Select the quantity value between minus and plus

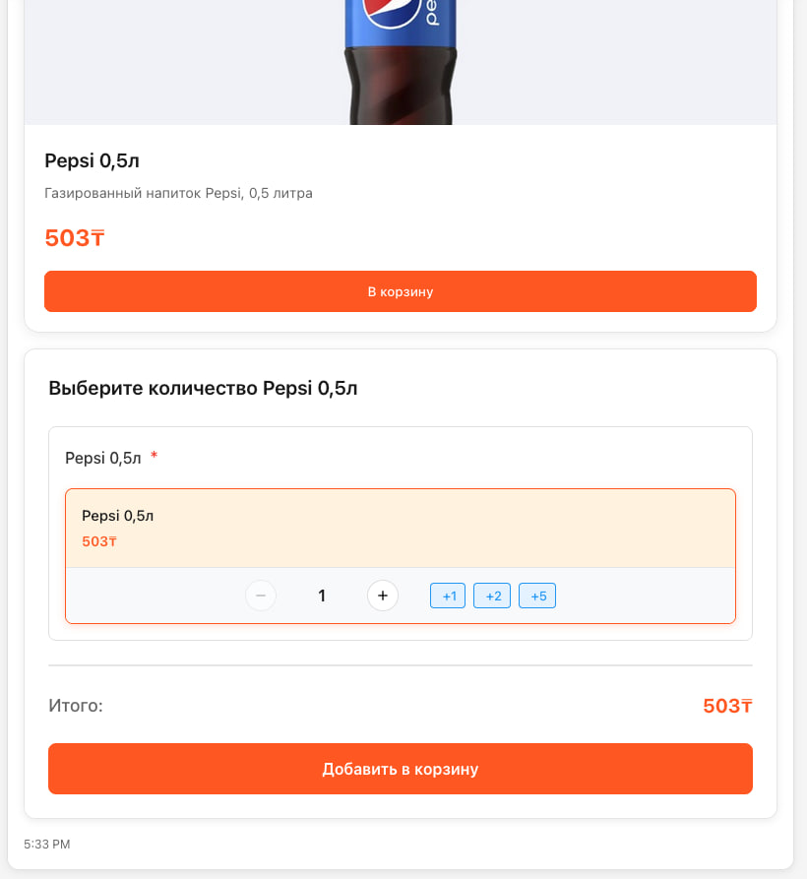(322, 596)
